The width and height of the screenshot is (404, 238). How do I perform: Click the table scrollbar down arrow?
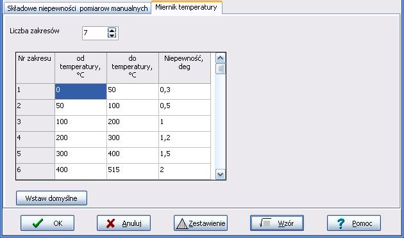(221, 174)
